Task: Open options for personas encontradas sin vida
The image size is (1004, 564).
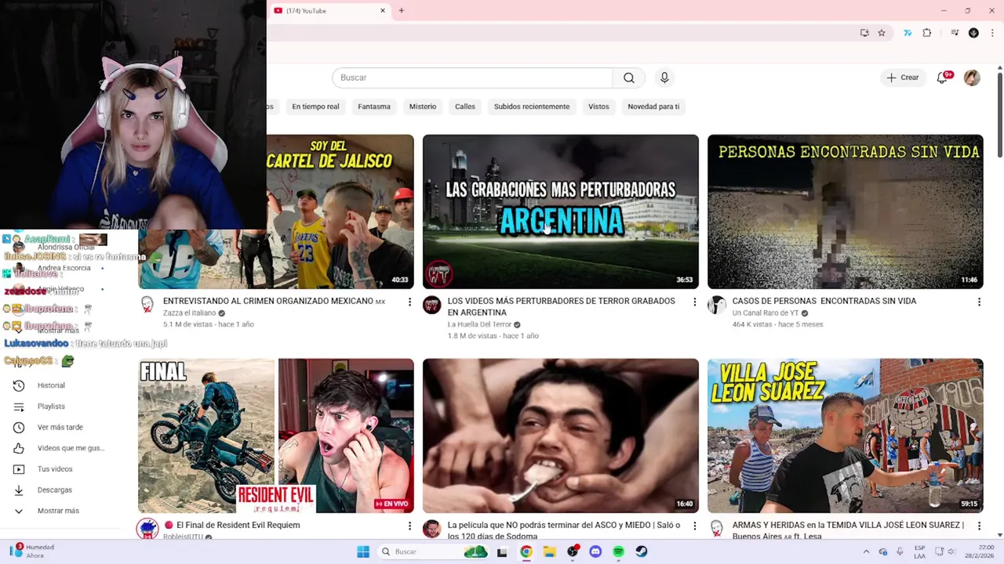Action: tap(979, 302)
